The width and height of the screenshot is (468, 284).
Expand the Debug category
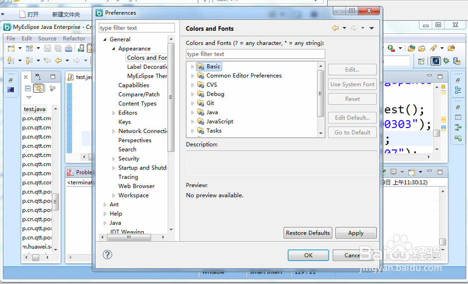[193, 94]
